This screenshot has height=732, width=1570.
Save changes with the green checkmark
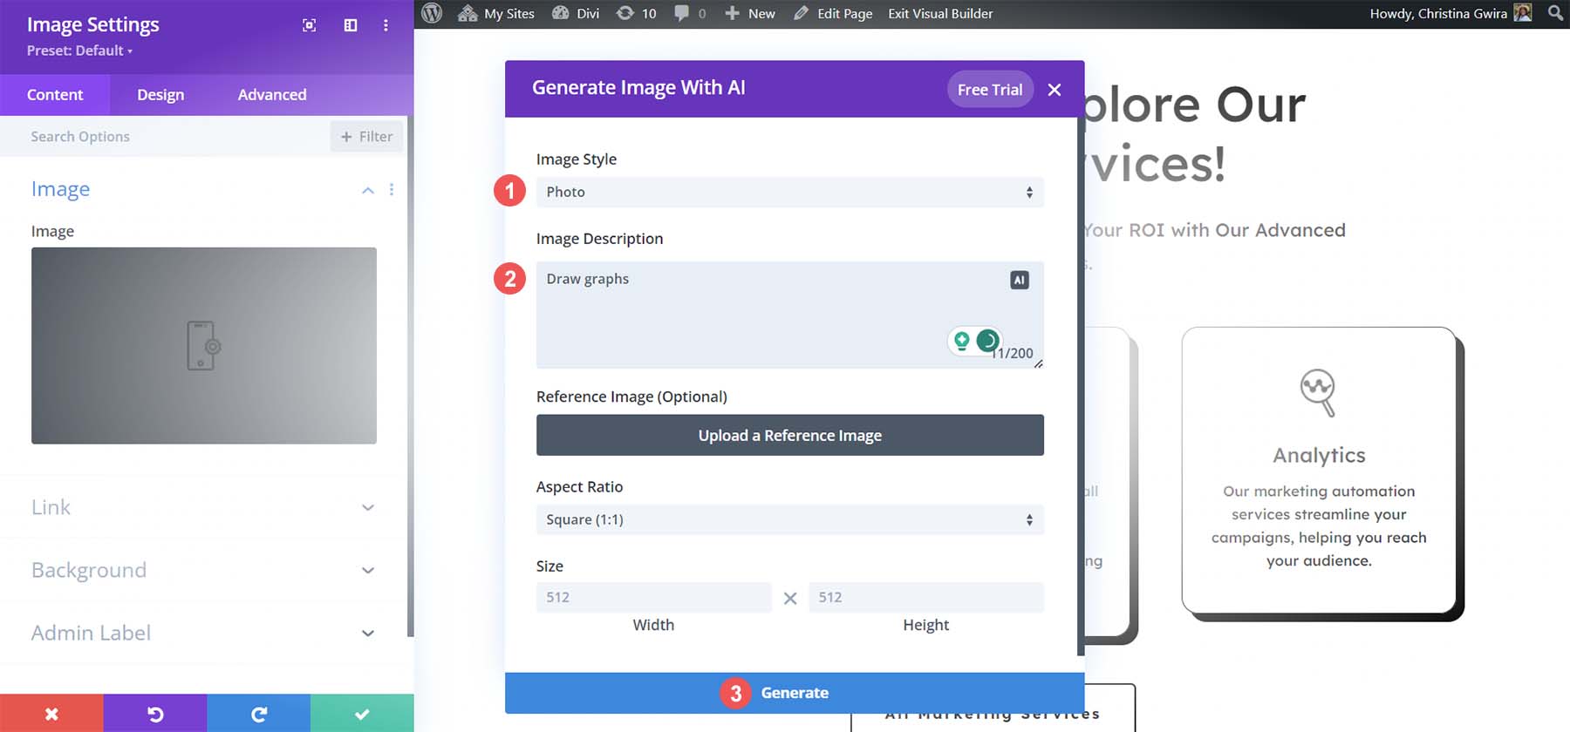[362, 714]
